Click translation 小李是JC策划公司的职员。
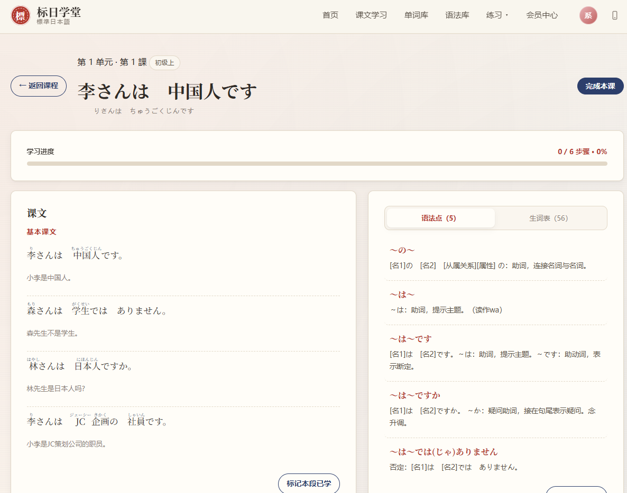Image resolution: width=627 pixels, height=493 pixels. (67, 444)
